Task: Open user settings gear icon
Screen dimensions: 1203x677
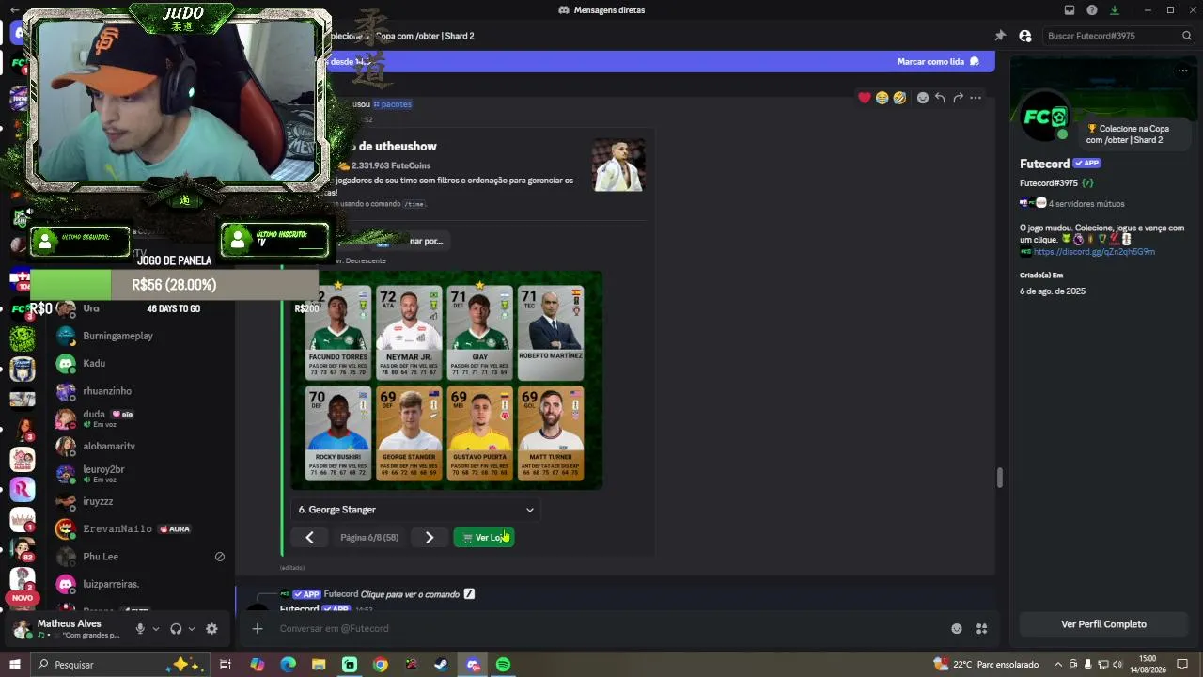Action: coord(211,629)
